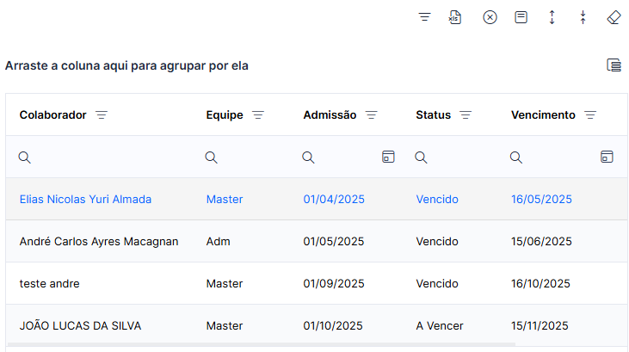Open the Status column filter menu
Screen dimensions: 629x352
point(466,115)
